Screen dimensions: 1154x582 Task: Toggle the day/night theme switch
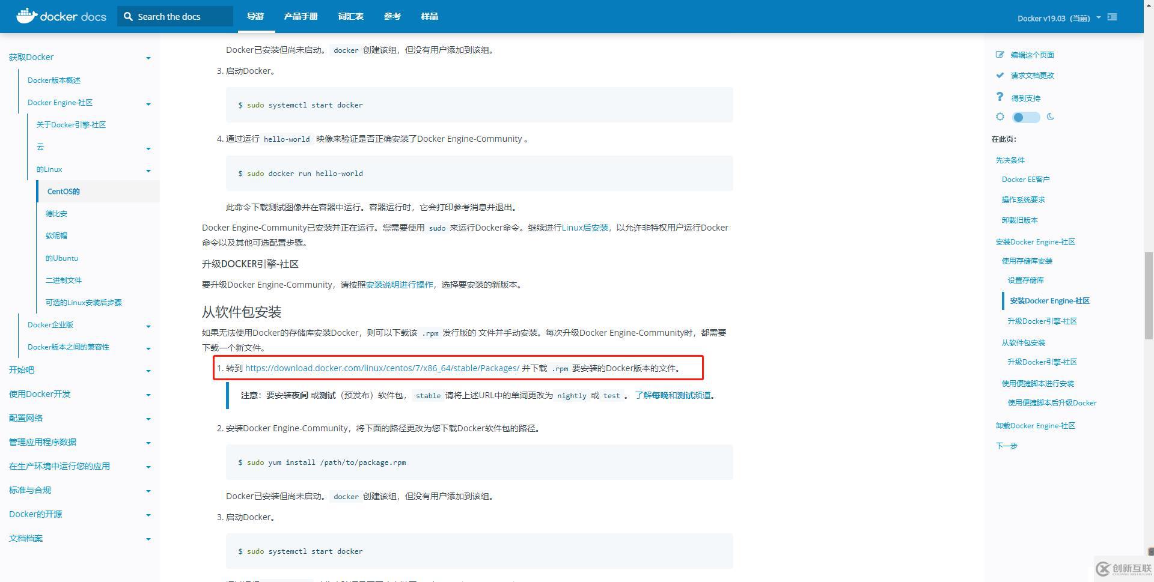(1026, 117)
